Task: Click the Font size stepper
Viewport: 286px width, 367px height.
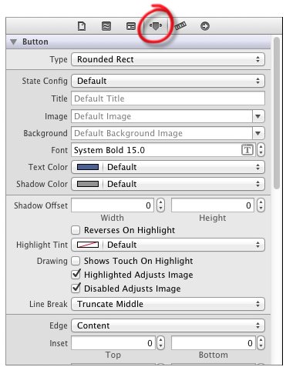Action: click(261, 150)
